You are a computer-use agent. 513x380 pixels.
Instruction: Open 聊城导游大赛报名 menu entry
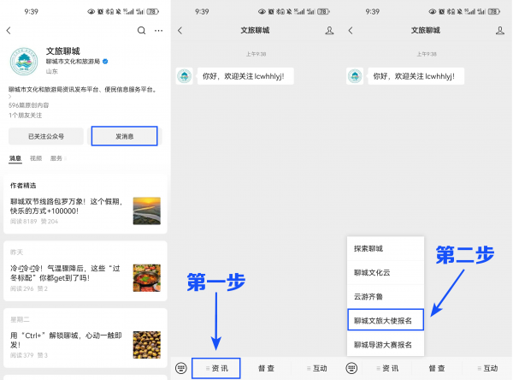point(383,345)
